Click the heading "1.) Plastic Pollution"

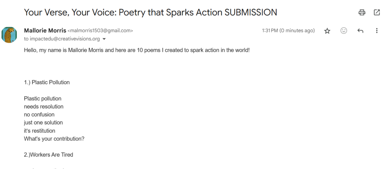pyautogui.click(x=47, y=82)
